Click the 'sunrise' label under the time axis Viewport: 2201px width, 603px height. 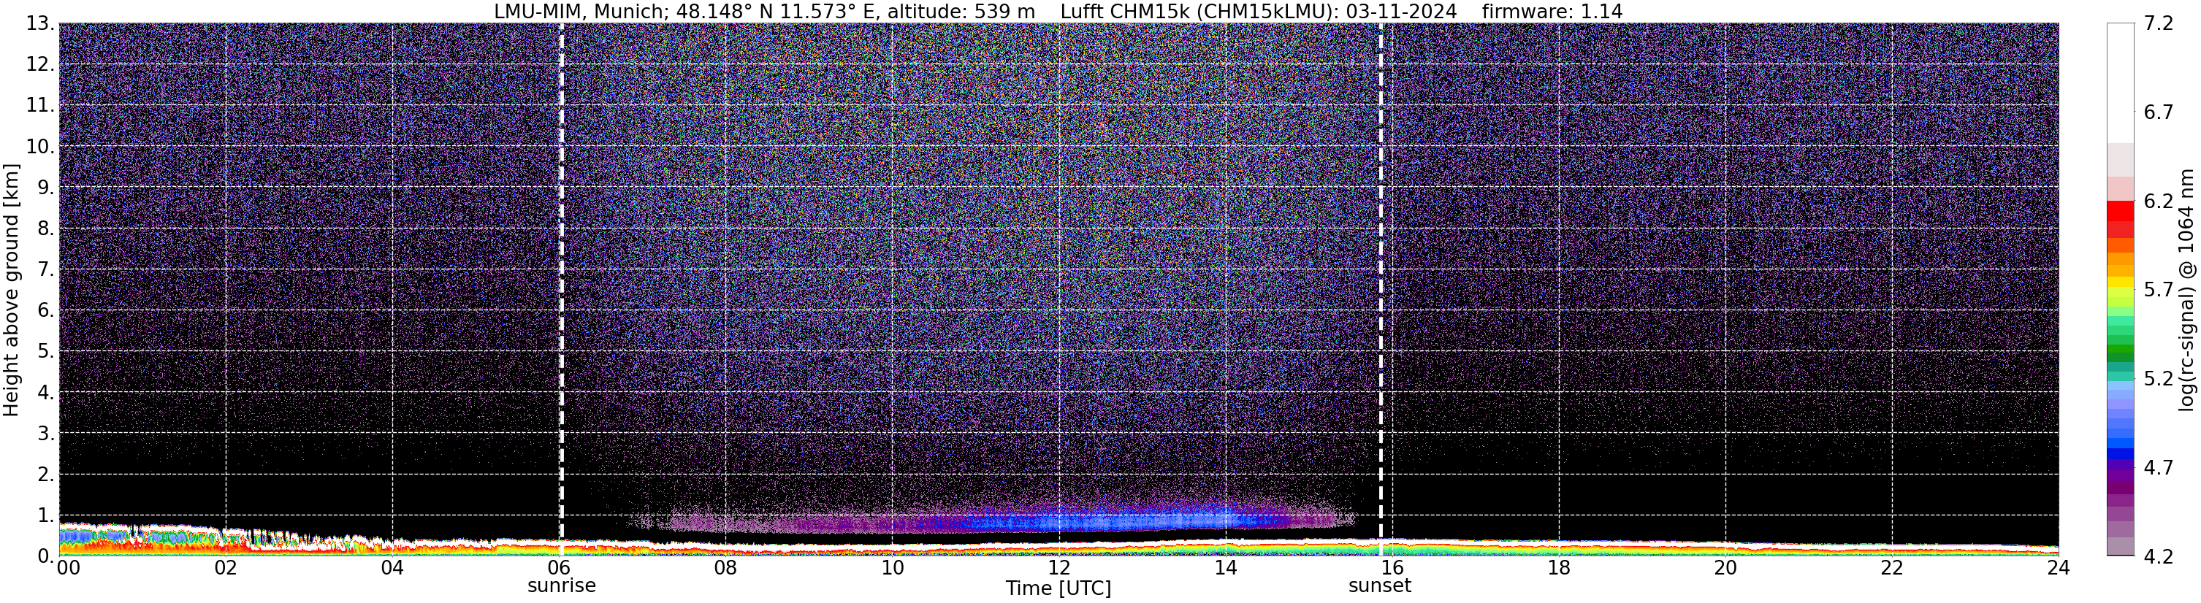coord(561,586)
